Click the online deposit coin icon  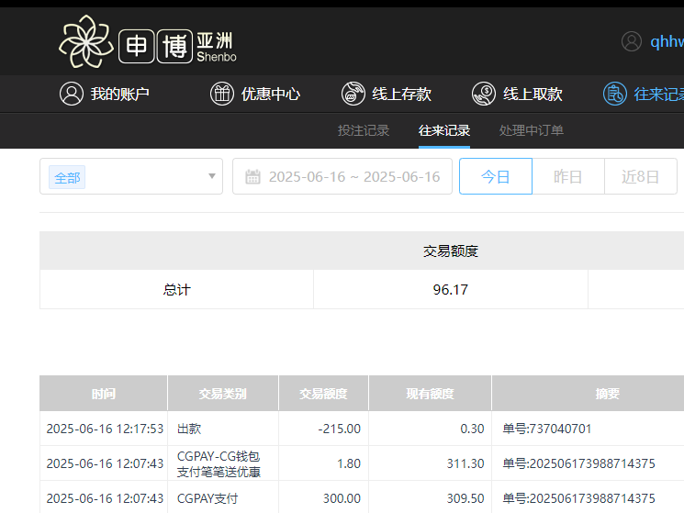coord(353,94)
